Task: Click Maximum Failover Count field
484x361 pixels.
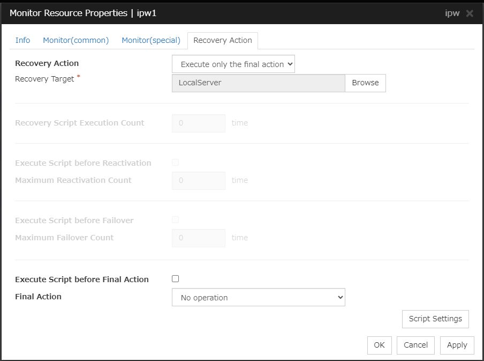Action: click(198, 238)
